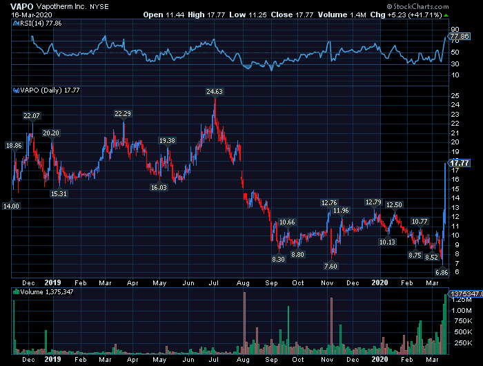Click the 8.75 low price label
The image size is (483, 366).
(415, 256)
